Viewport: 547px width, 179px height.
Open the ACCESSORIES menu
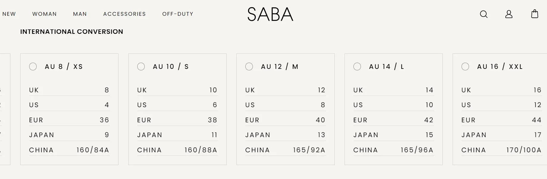pyautogui.click(x=124, y=14)
